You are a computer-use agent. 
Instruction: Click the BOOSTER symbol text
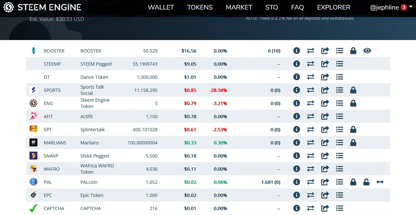pos(54,51)
